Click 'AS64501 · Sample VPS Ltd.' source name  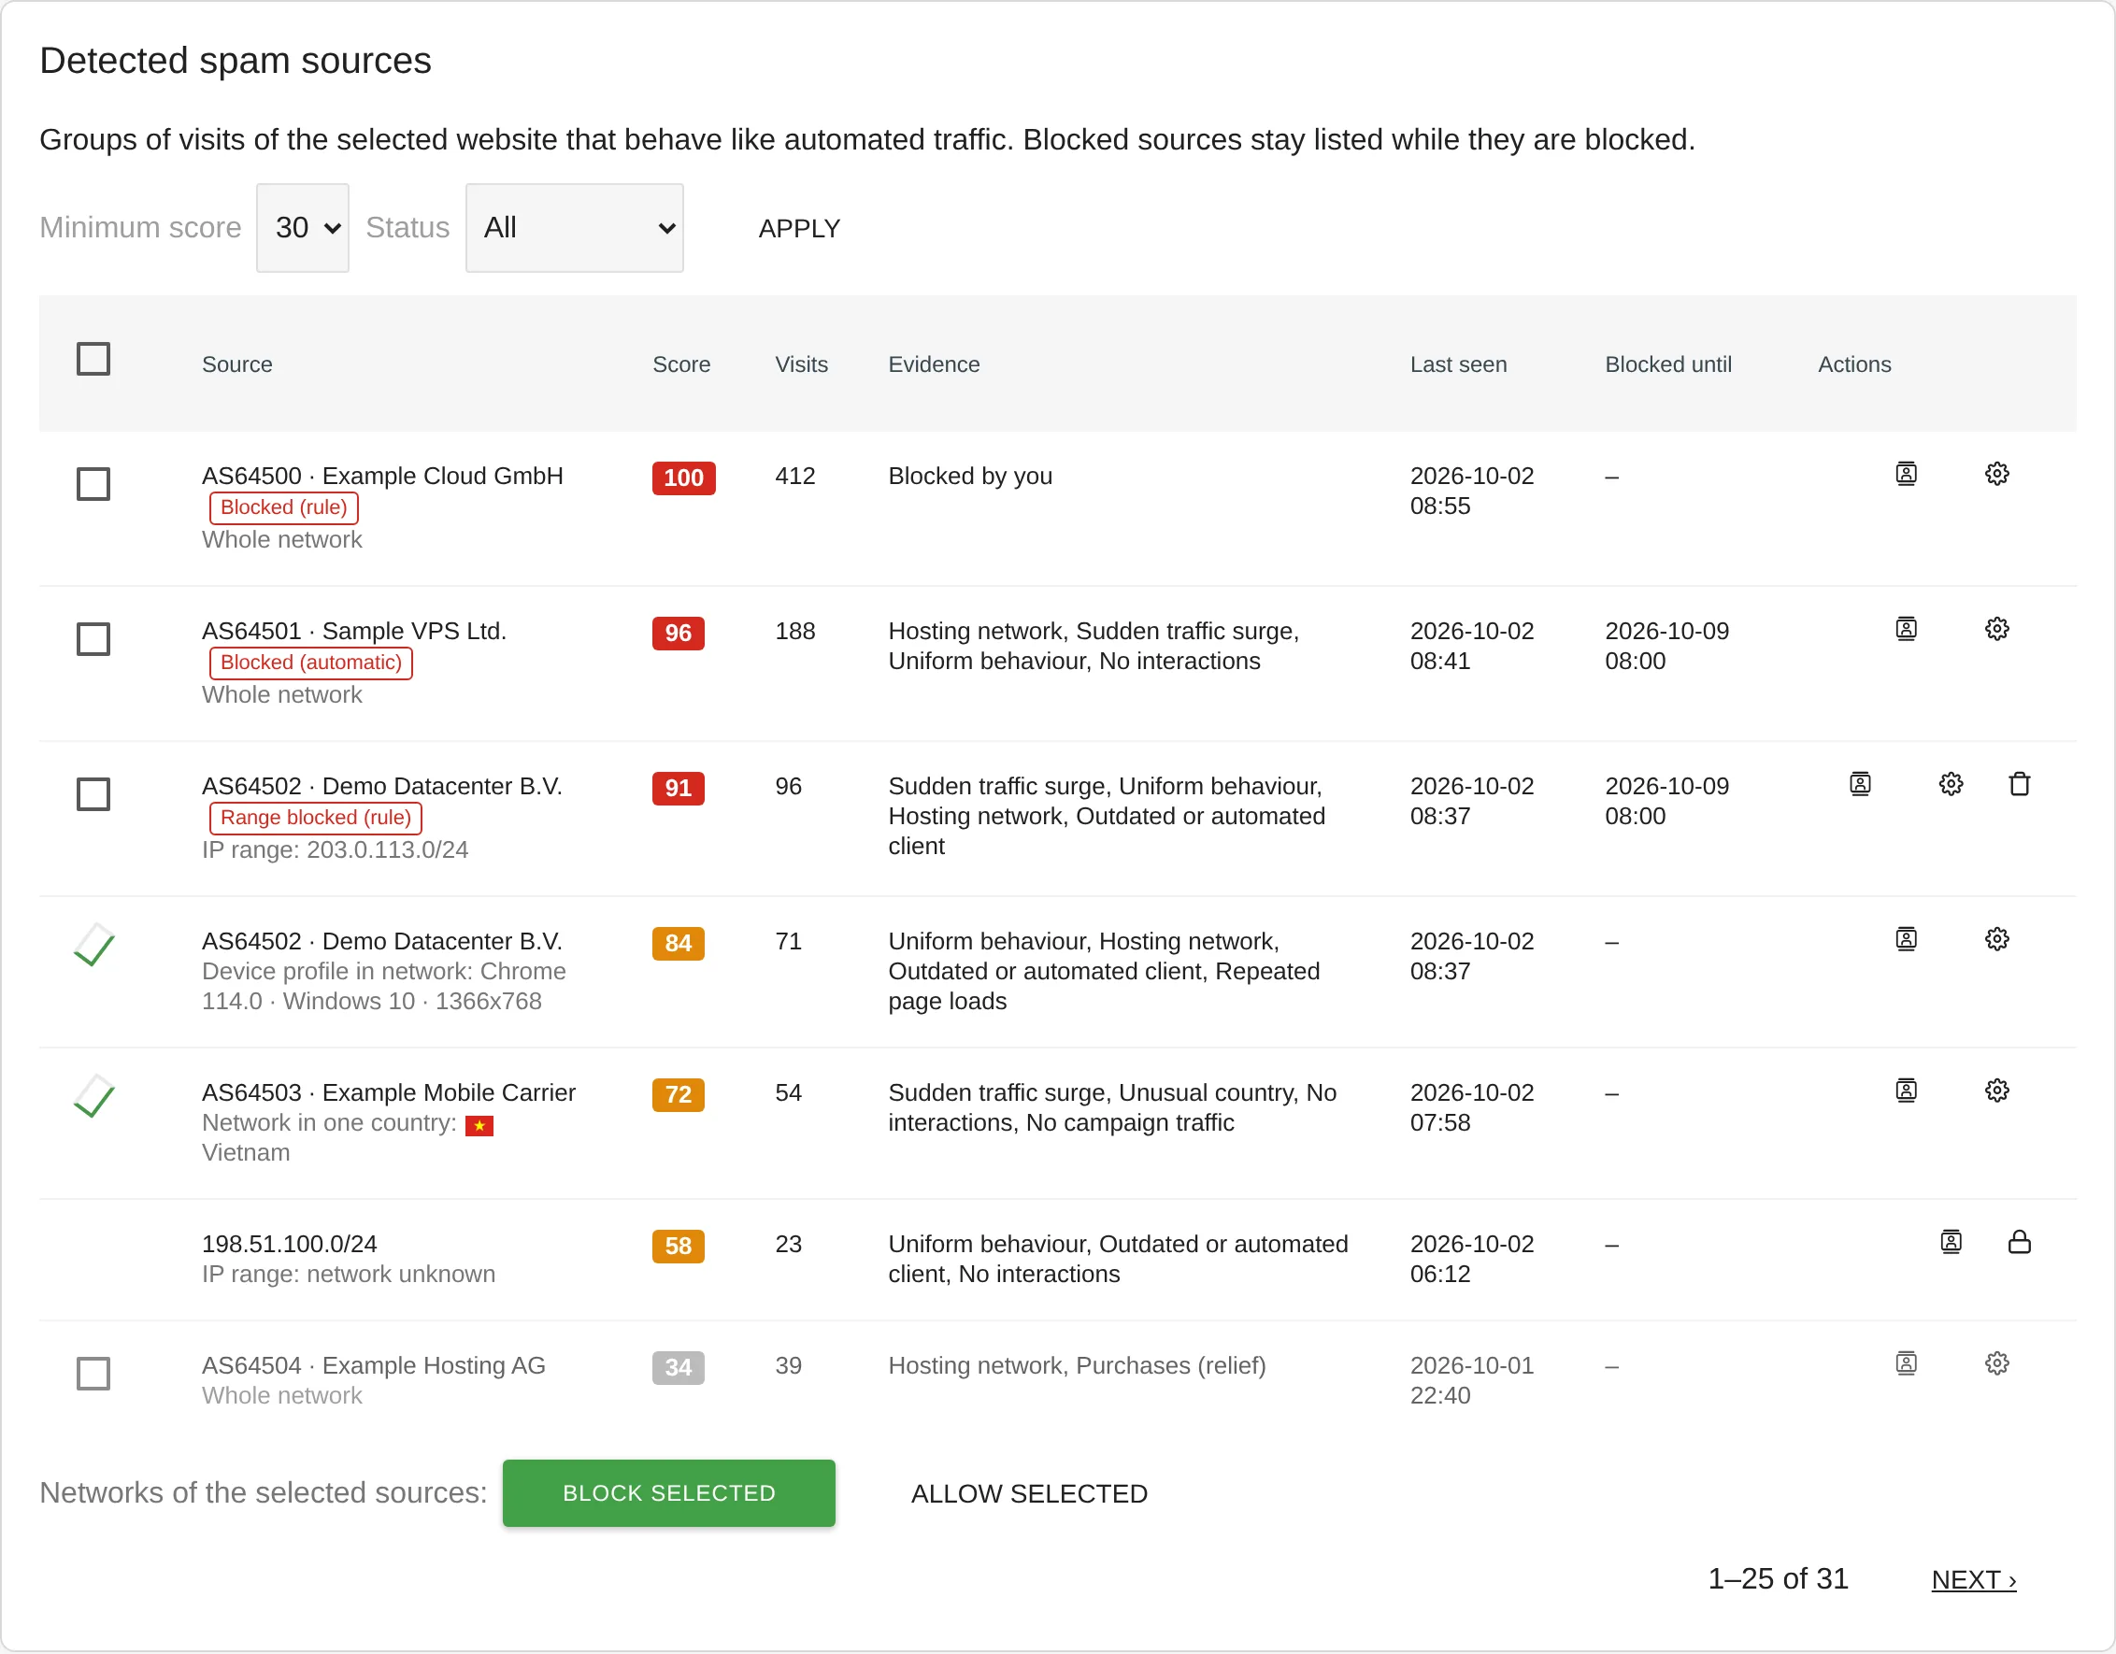pyautogui.click(x=354, y=631)
